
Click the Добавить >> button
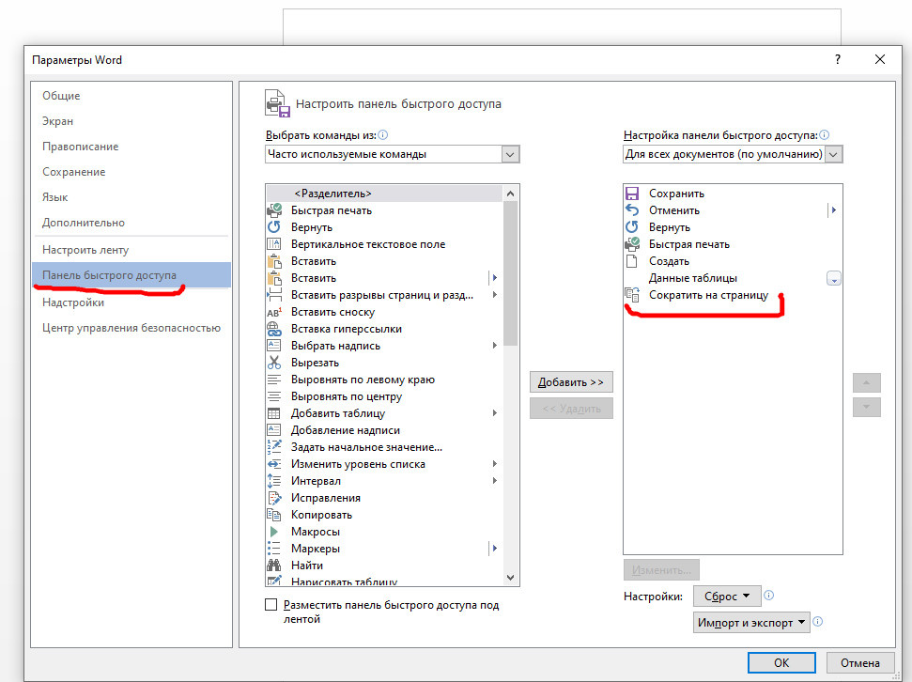pos(571,382)
